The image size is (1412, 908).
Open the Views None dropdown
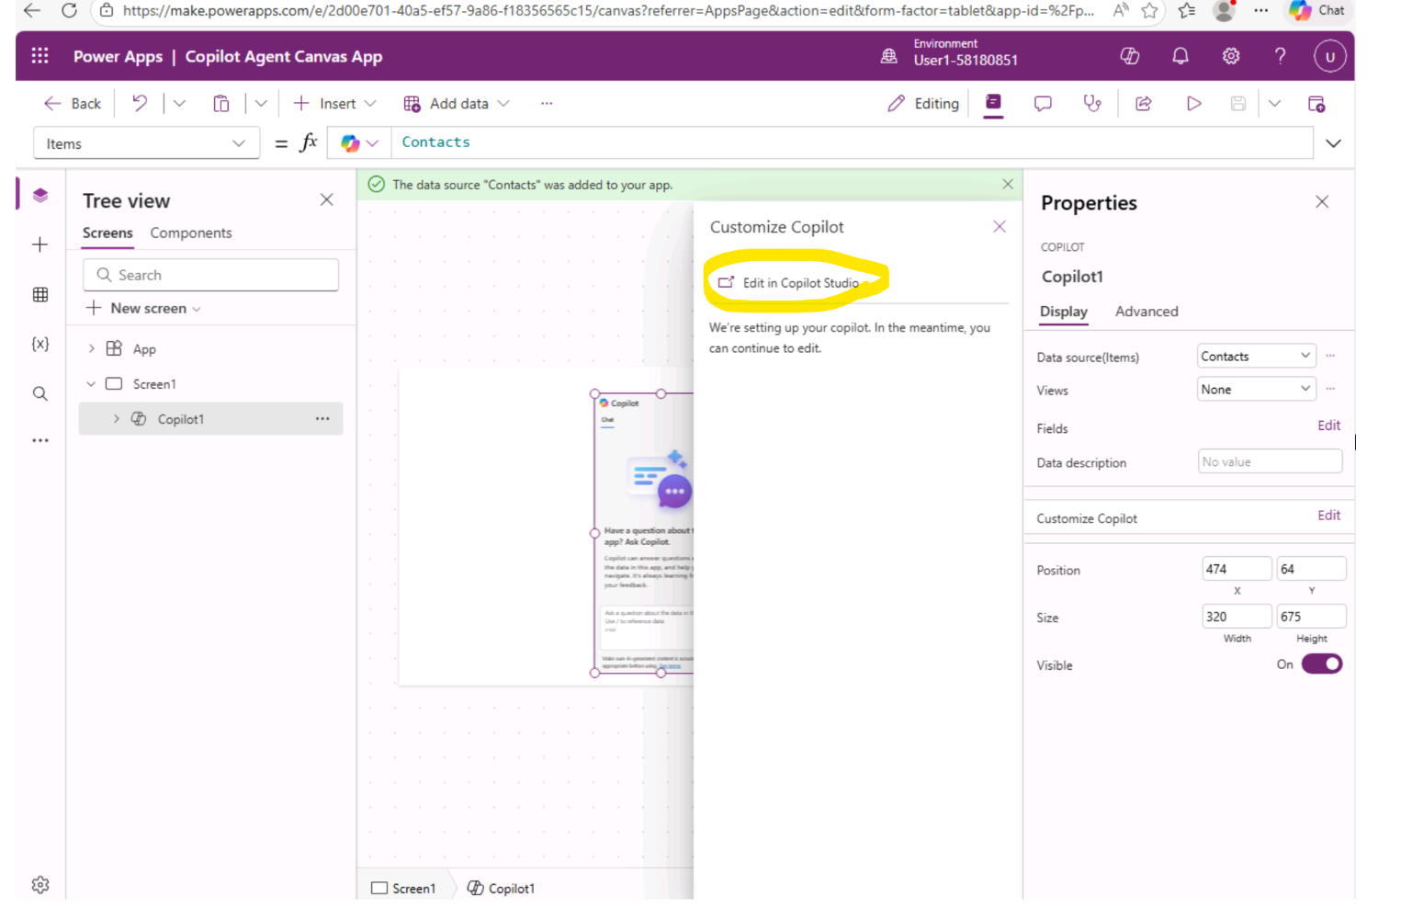point(1255,390)
